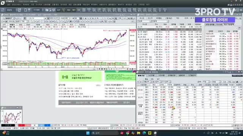Switch to 시간대별 tab
The image size is (243, 136).
point(151,76)
